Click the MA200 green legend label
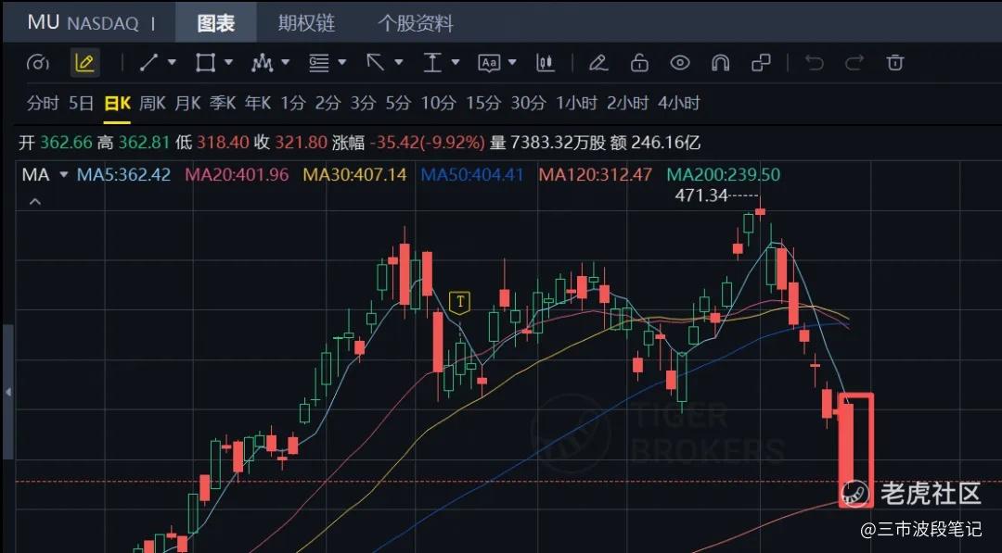This screenshot has width=1002, height=553. [x=724, y=175]
